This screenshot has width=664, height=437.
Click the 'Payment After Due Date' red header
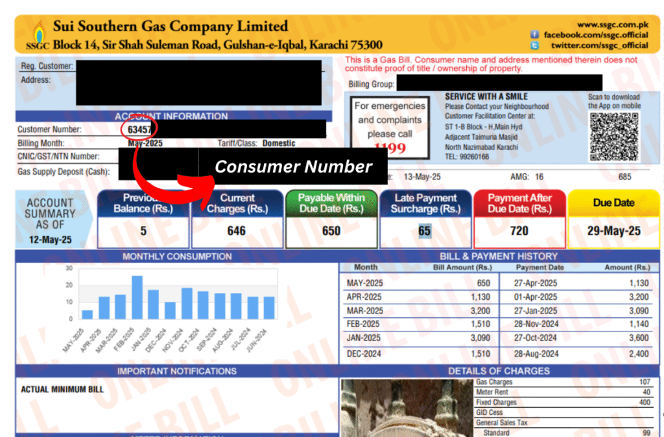(519, 203)
